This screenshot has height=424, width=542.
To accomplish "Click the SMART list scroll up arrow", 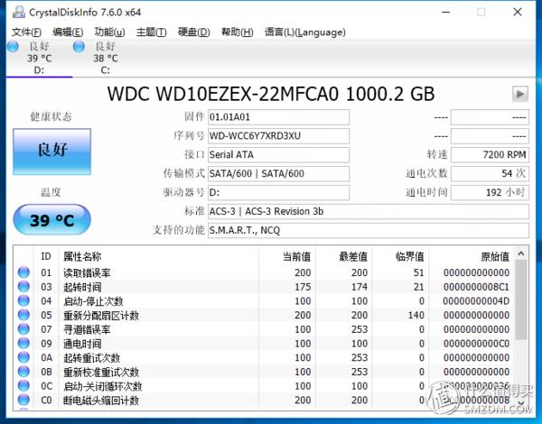I will (521, 253).
